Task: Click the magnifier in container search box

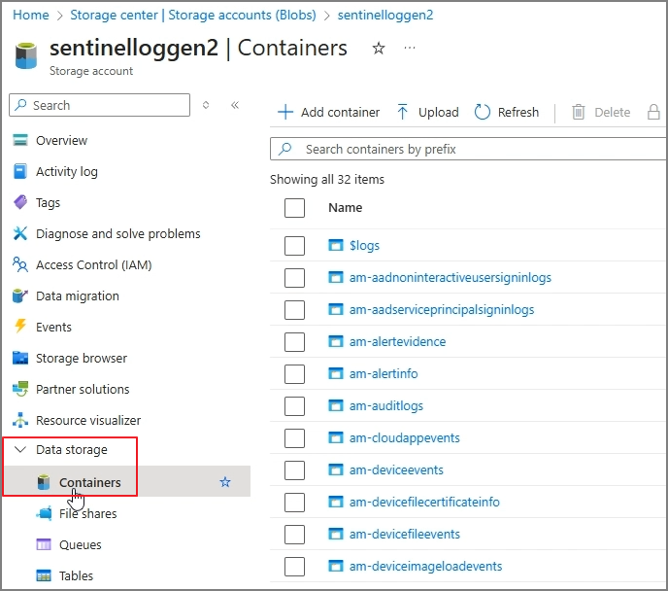Action: pos(284,149)
